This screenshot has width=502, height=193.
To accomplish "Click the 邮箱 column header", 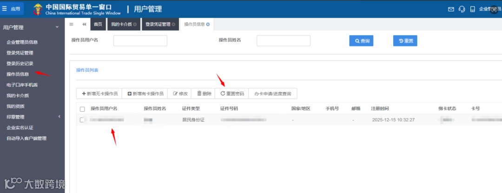I will (356, 108).
